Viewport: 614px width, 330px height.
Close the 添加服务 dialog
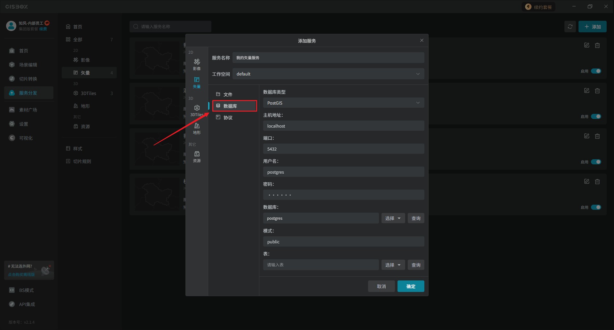click(x=421, y=40)
